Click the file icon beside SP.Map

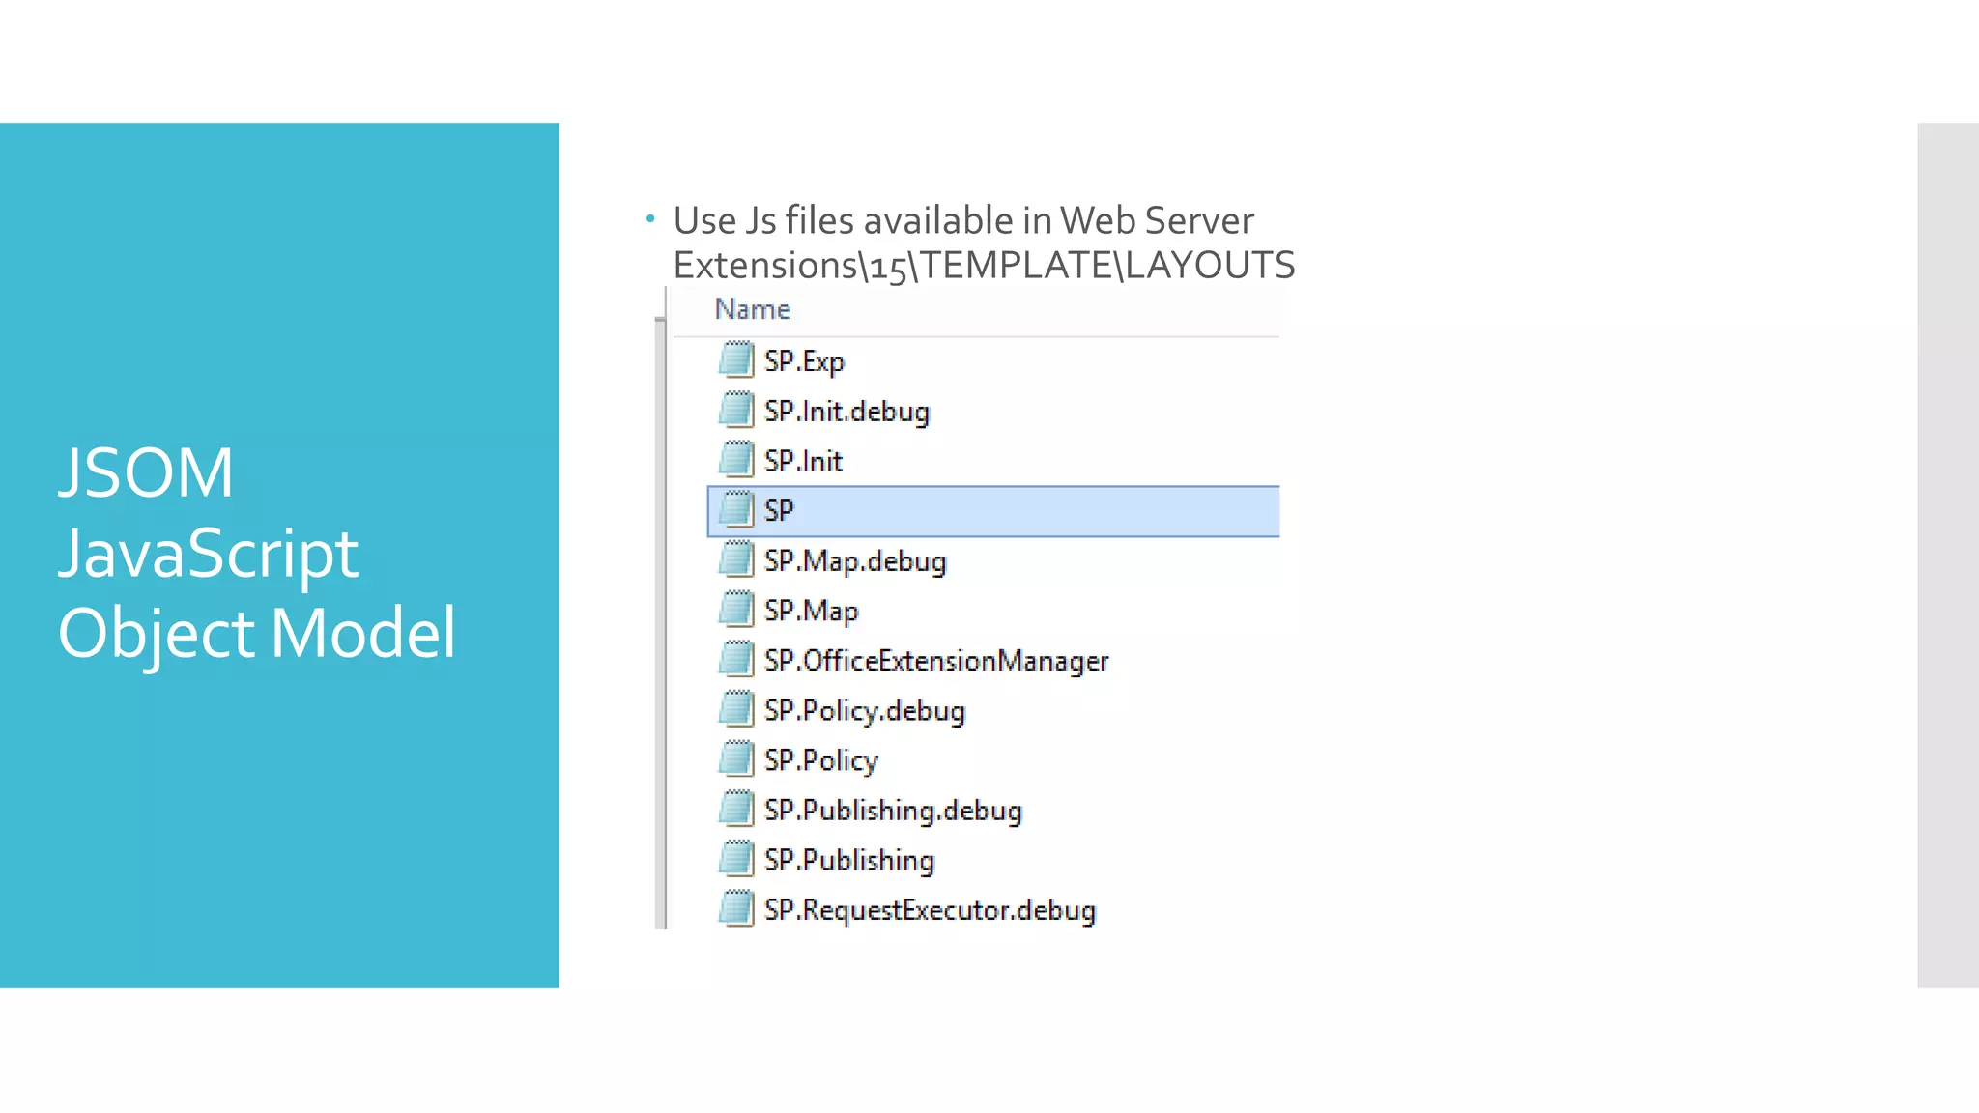click(736, 610)
